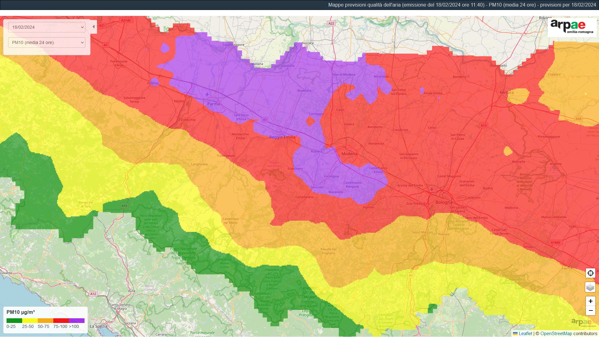This screenshot has height=337, width=599.
Task: Collapse the side panel using the arrow
Action: [x=94, y=27]
